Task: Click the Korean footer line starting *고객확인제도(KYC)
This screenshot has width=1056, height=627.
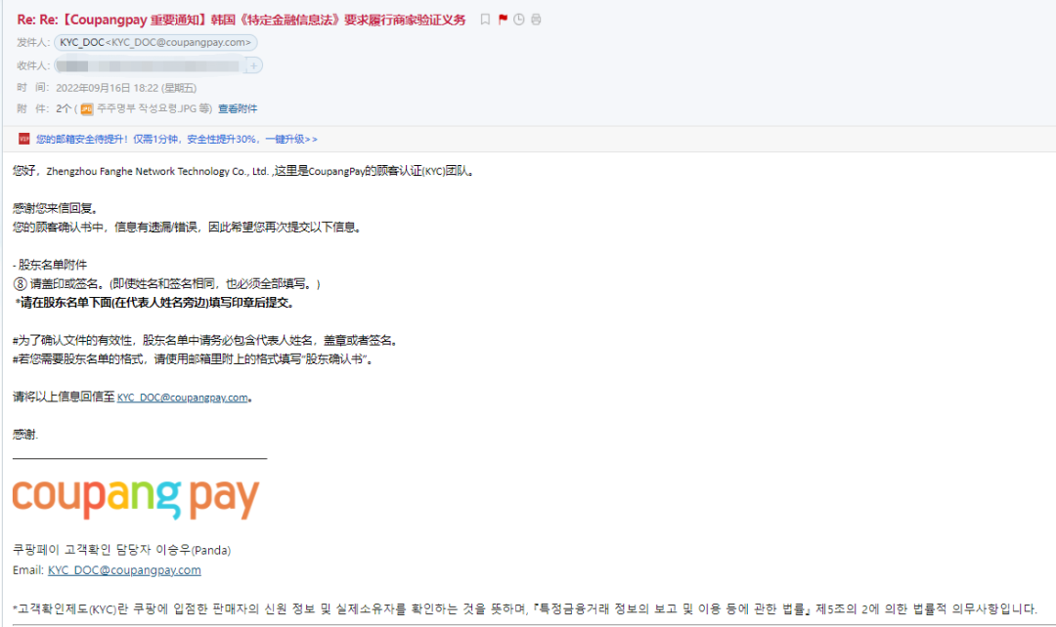Action: tap(525, 608)
